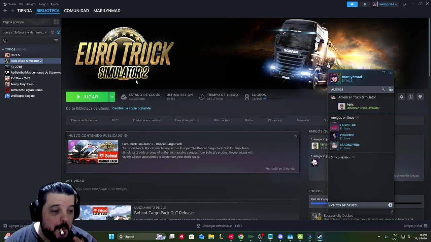Close the new content announcement
431x242 pixels.
[296, 135]
